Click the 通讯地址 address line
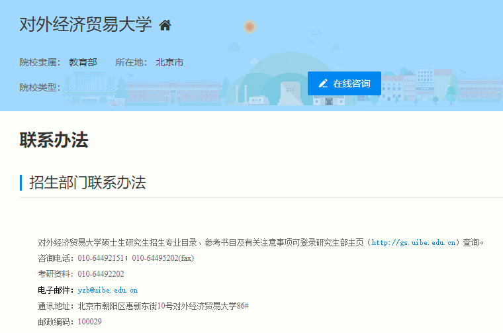The image size is (503, 333). pos(143,306)
